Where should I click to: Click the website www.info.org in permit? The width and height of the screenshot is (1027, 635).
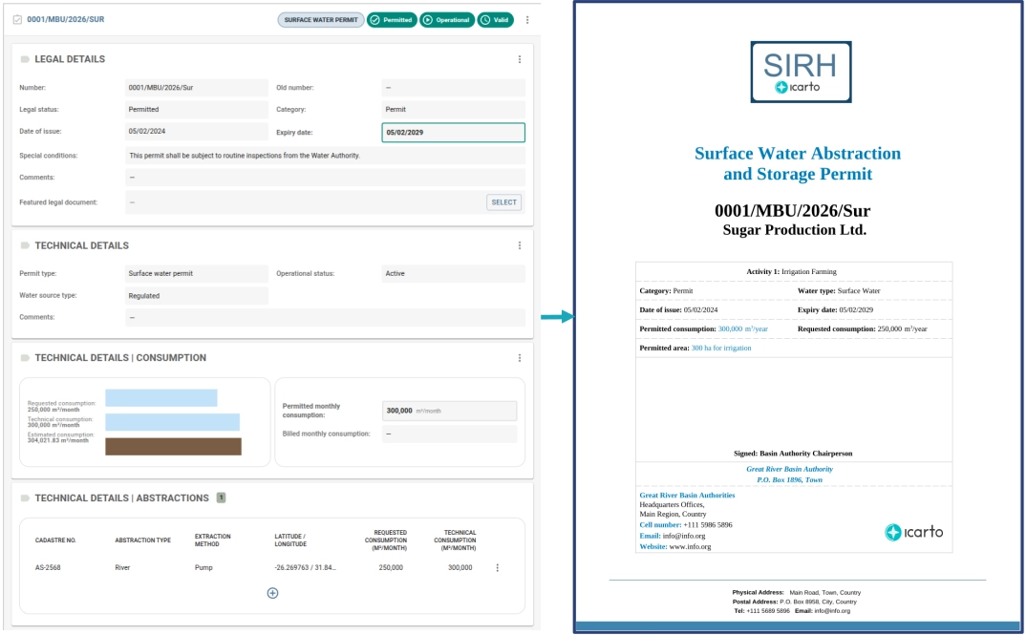coord(690,546)
